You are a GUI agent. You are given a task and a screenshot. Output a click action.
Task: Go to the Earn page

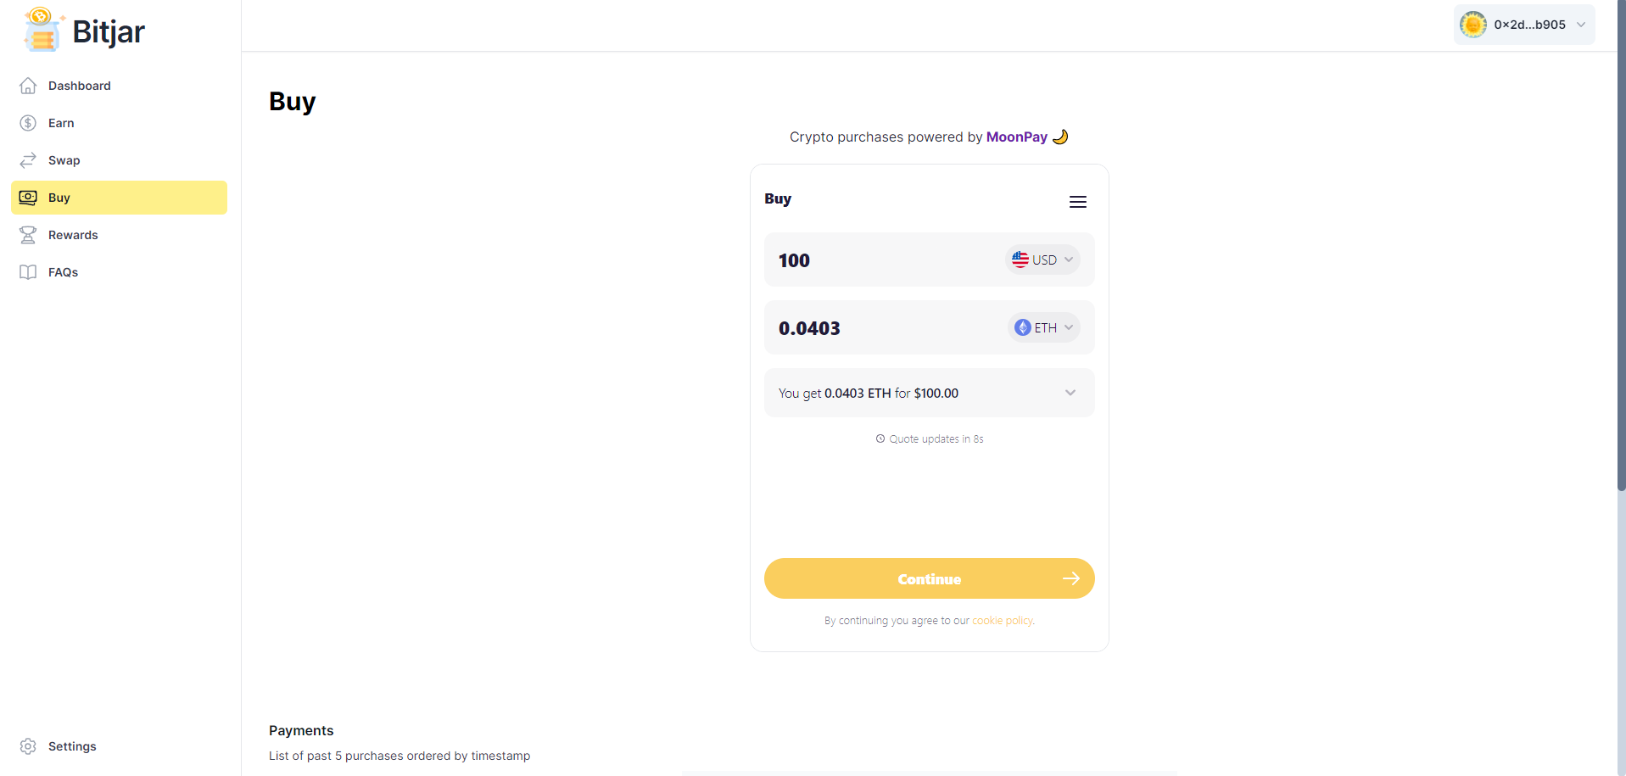click(61, 123)
